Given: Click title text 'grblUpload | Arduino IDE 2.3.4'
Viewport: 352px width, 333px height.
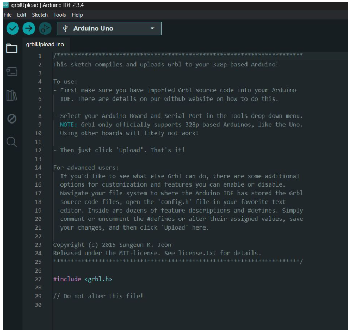Looking at the screenshot, I should (47, 5).
